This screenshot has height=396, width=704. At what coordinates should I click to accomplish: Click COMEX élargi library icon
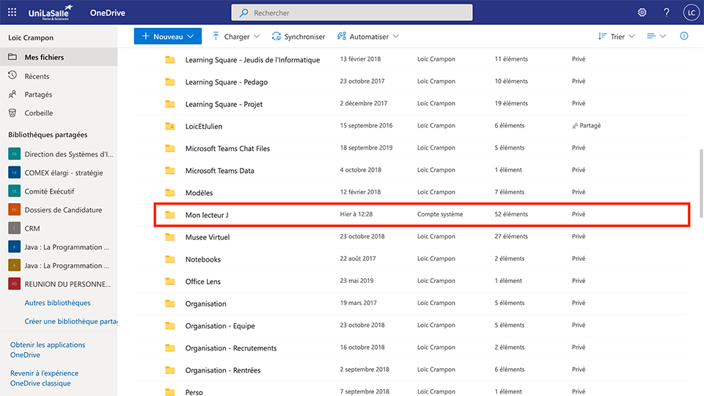pyautogui.click(x=15, y=172)
